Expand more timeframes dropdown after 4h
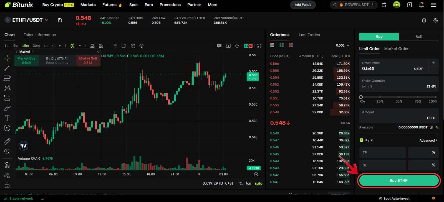Viewport: 444px width, 202px height. click(x=60, y=46)
